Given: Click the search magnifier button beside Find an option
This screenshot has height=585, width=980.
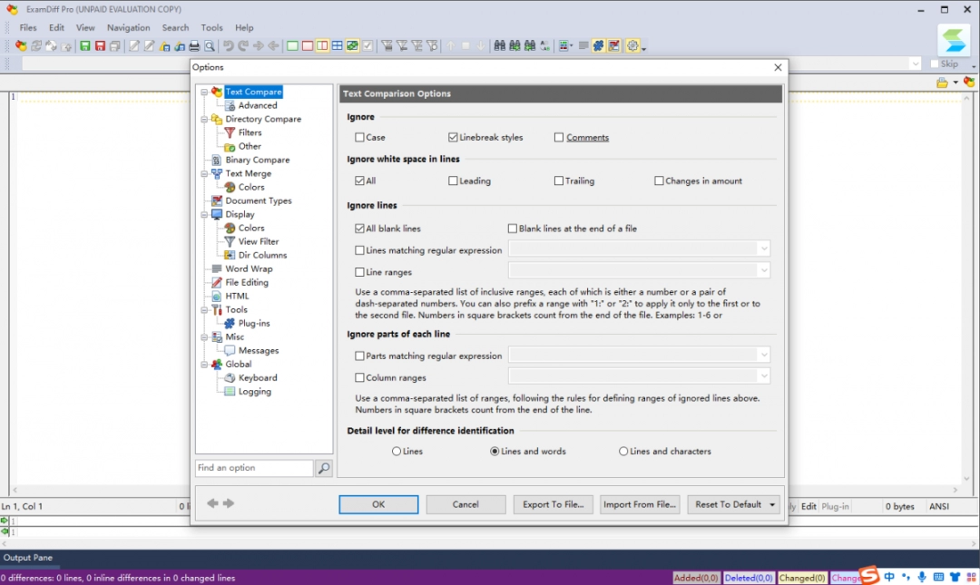Looking at the screenshot, I should pyautogui.click(x=323, y=468).
